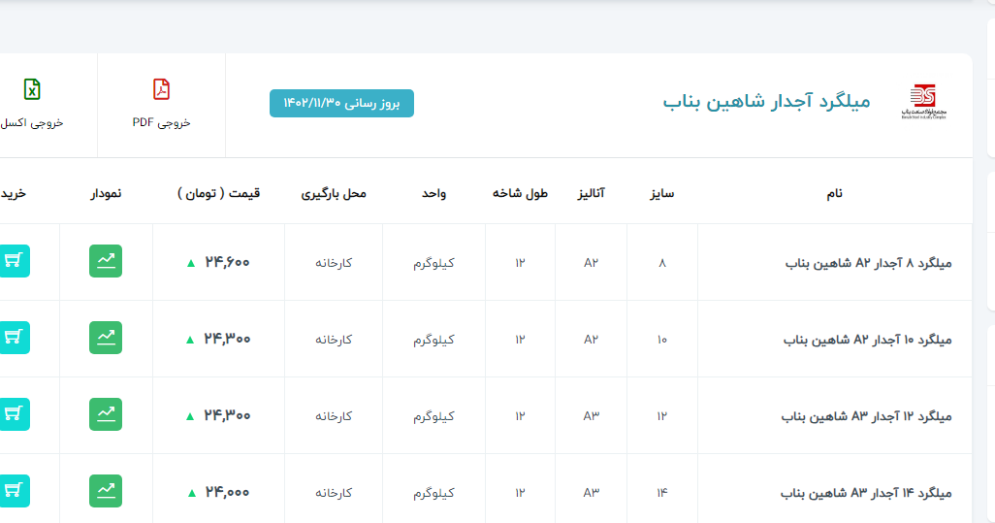Show price chart for میلگرد 14 آجدار A3

point(106,491)
